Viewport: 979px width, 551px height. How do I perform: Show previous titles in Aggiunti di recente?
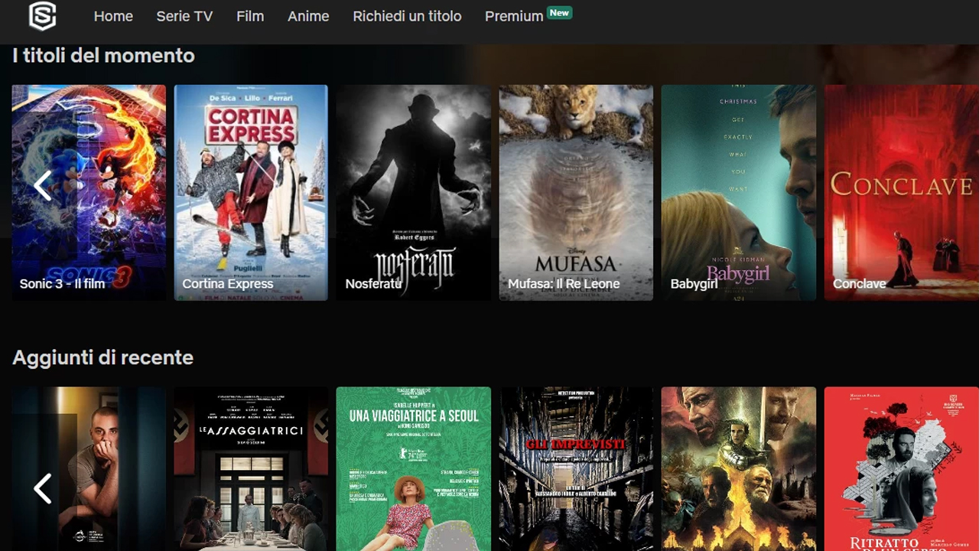pos(43,488)
